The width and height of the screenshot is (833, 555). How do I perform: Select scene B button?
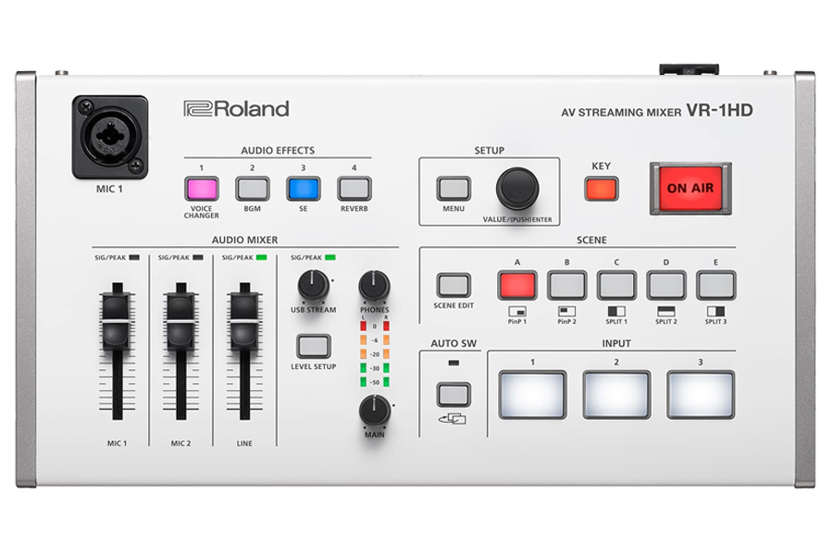pos(566,285)
